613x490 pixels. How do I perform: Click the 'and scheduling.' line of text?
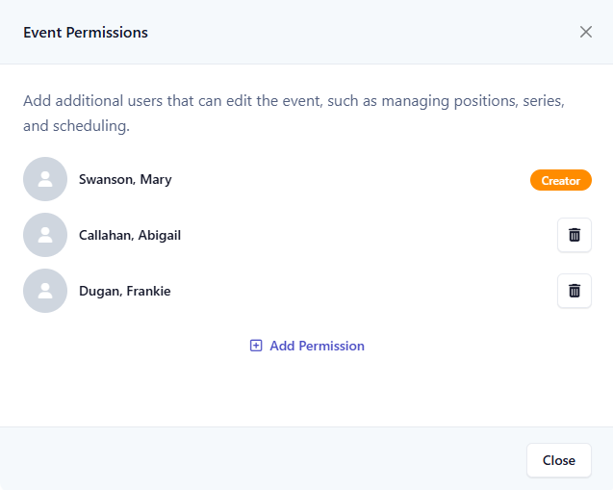(x=76, y=126)
